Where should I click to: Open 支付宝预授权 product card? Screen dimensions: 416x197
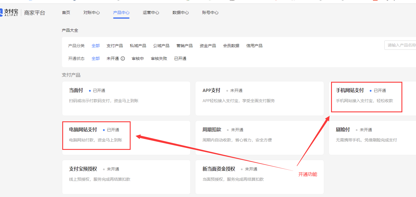[x=126, y=177]
